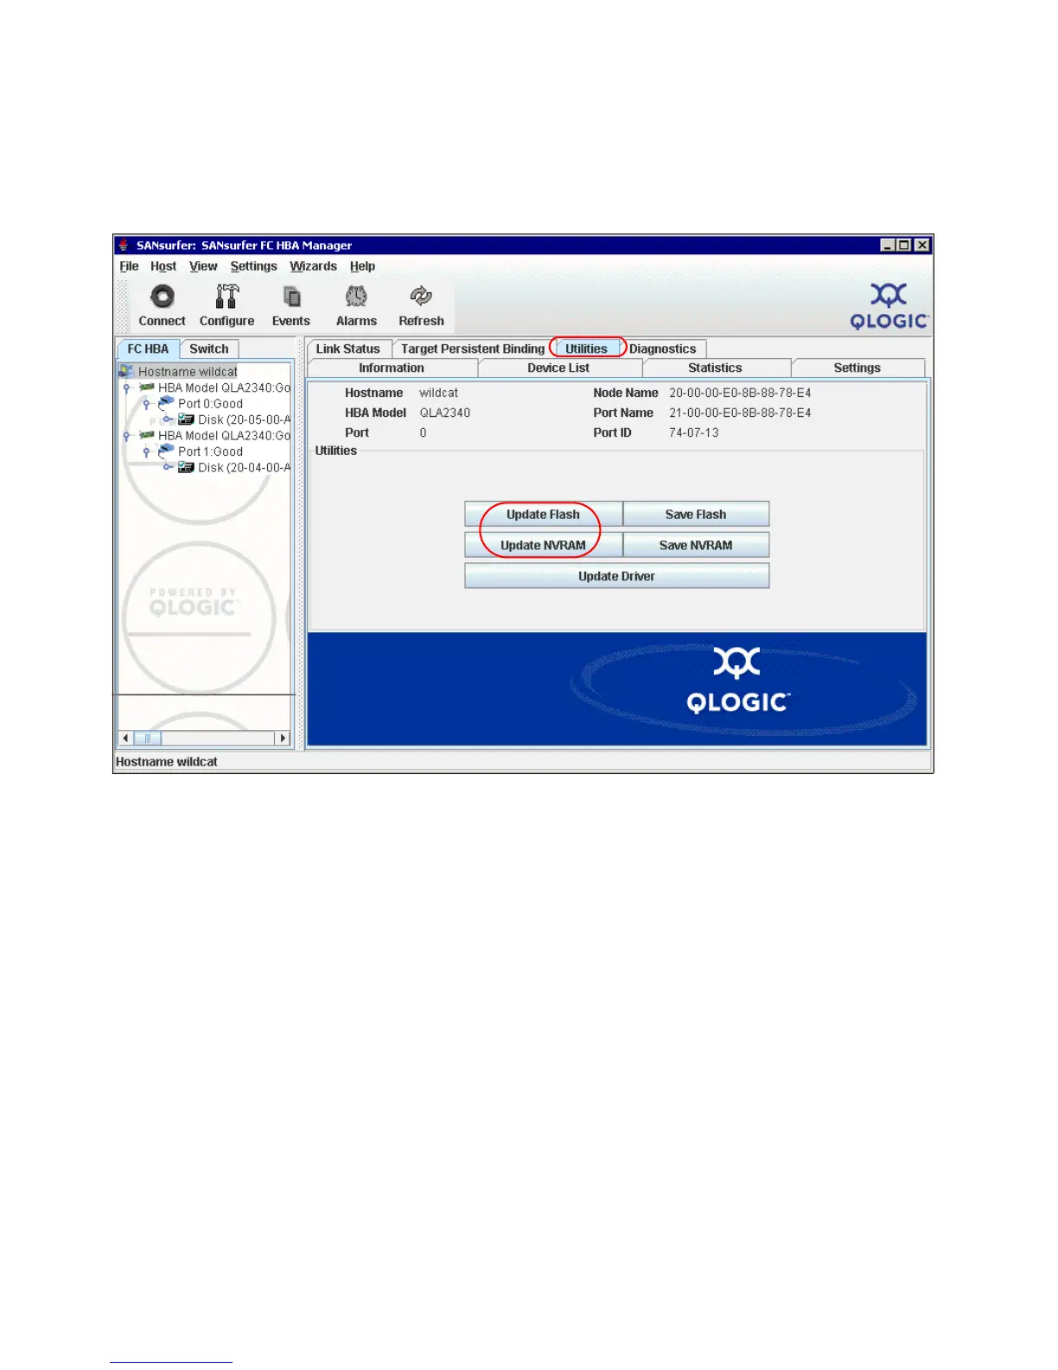1058x1370 pixels.
Task: Click Hostname wildcat in the status bar
Action: 166,762
